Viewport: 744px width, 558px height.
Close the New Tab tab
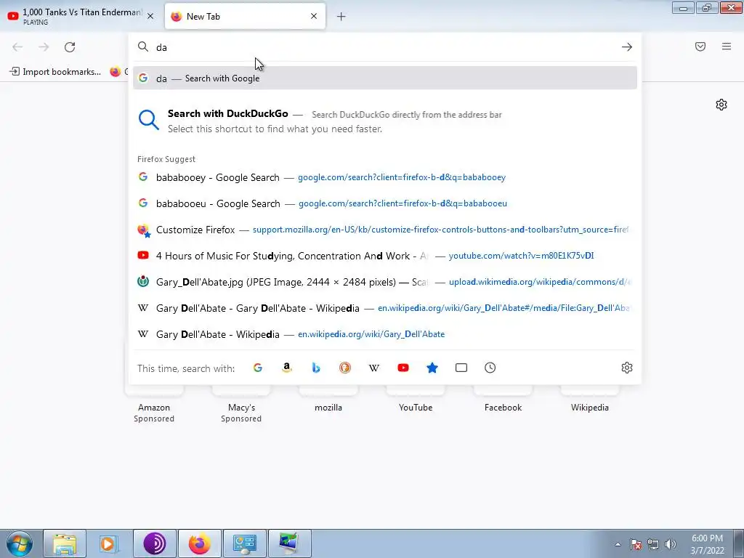click(x=314, y=16)
